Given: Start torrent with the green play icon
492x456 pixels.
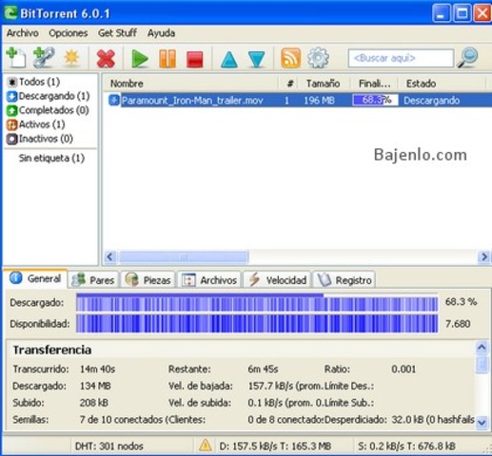Looking at the screenshot, I should point(140,59).
